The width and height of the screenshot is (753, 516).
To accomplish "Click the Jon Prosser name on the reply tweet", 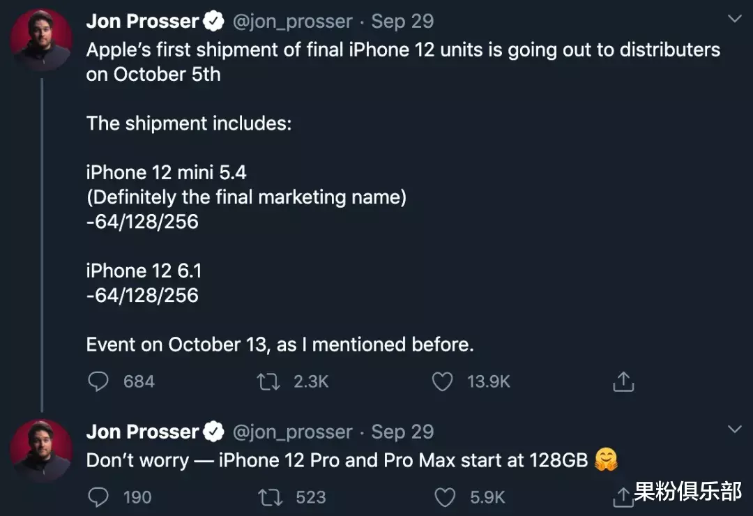I will (143, 431).
